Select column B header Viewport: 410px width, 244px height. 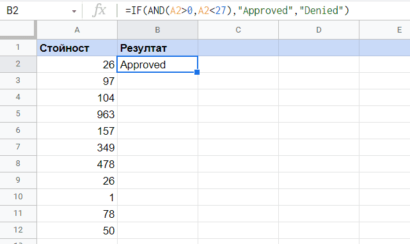[x=158, y=30]
